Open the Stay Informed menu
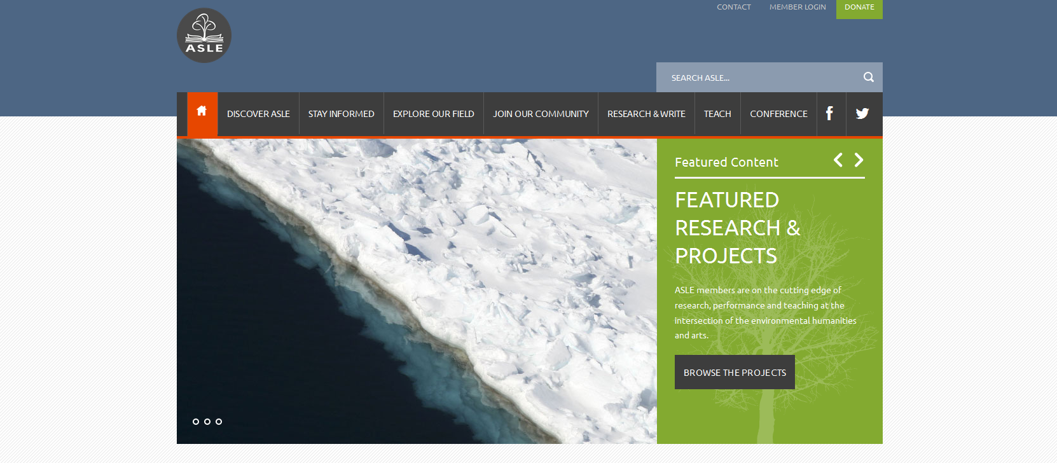 pos(342,114)
